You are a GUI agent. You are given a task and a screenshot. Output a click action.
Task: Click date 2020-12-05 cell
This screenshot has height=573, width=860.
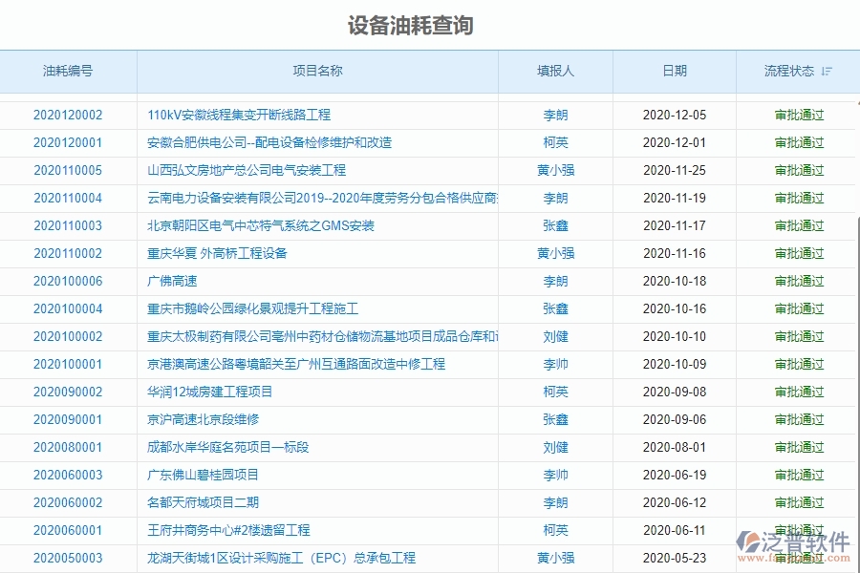[673, 115]
